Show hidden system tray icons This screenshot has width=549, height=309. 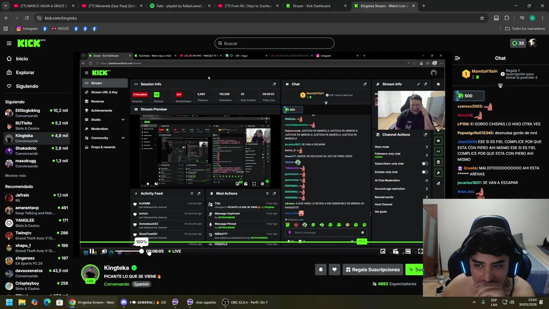point(474,302)
